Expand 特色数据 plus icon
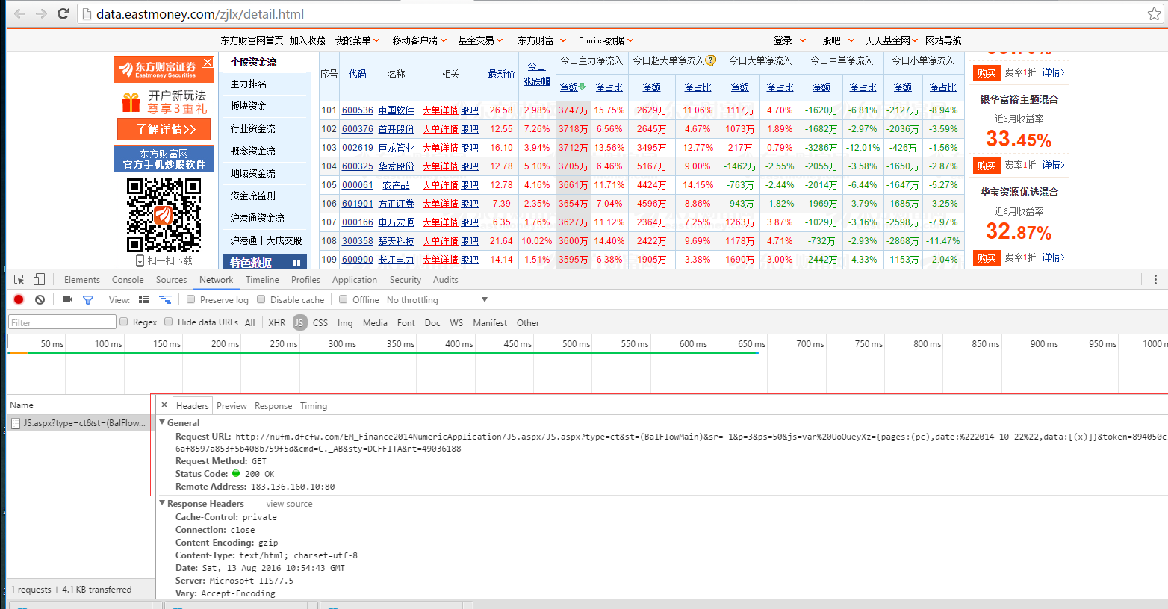The image size is (1168, 609). 297,263
